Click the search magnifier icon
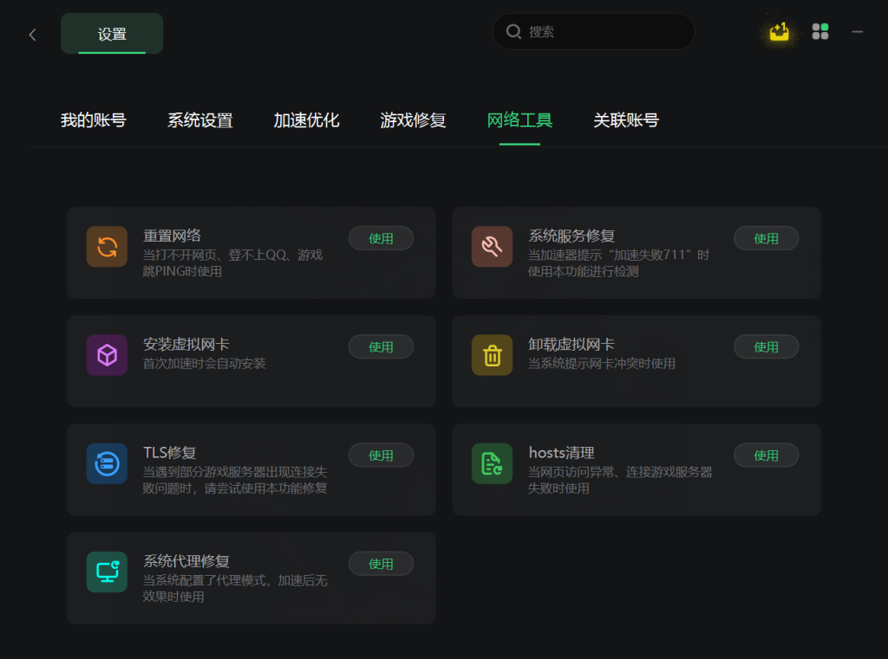The width and height of the screenshot is (888, 659). 513,32
